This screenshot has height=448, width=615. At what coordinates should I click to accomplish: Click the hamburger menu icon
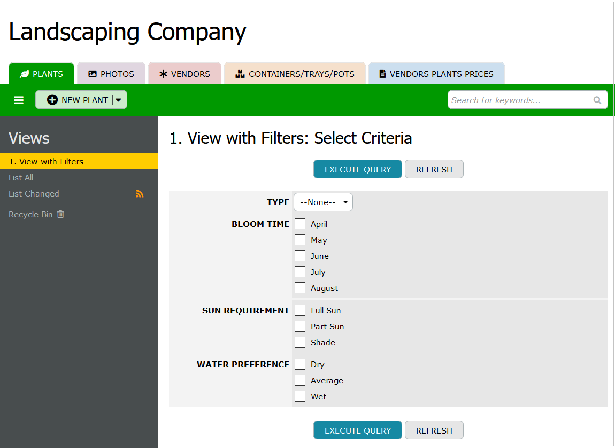point(19,100)
